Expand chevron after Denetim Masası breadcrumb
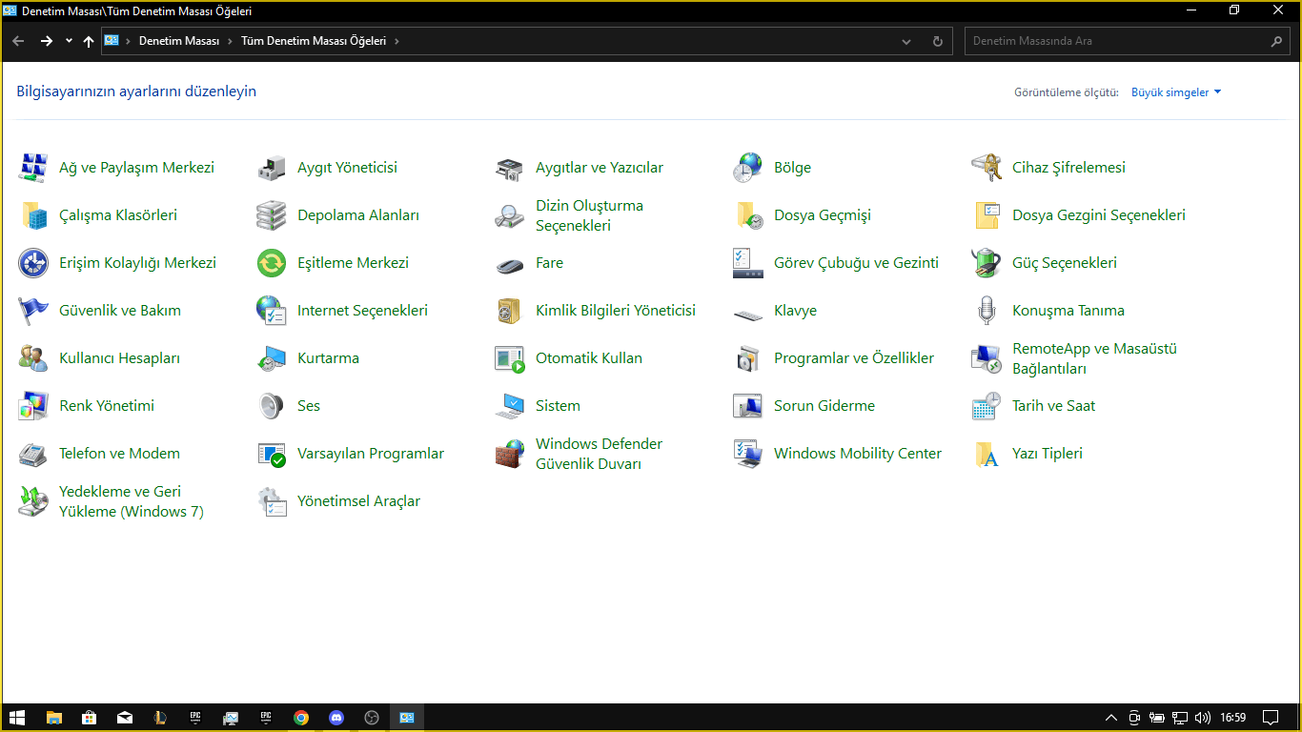This screenshot has width=1302, height=732. coord(229,42)
